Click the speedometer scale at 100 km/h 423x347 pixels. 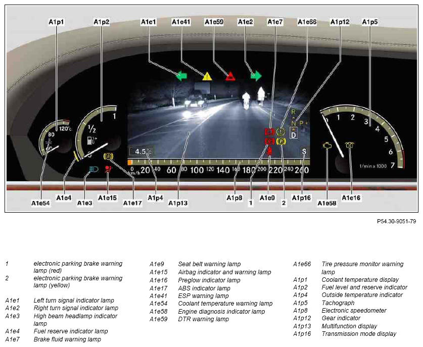tap(197, 170)
